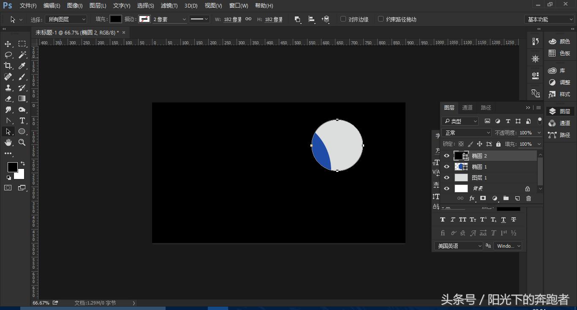The height and width of the screenshot is (310, 577).
Task: Choose the Crop tool
Action: tap(8, 66)
